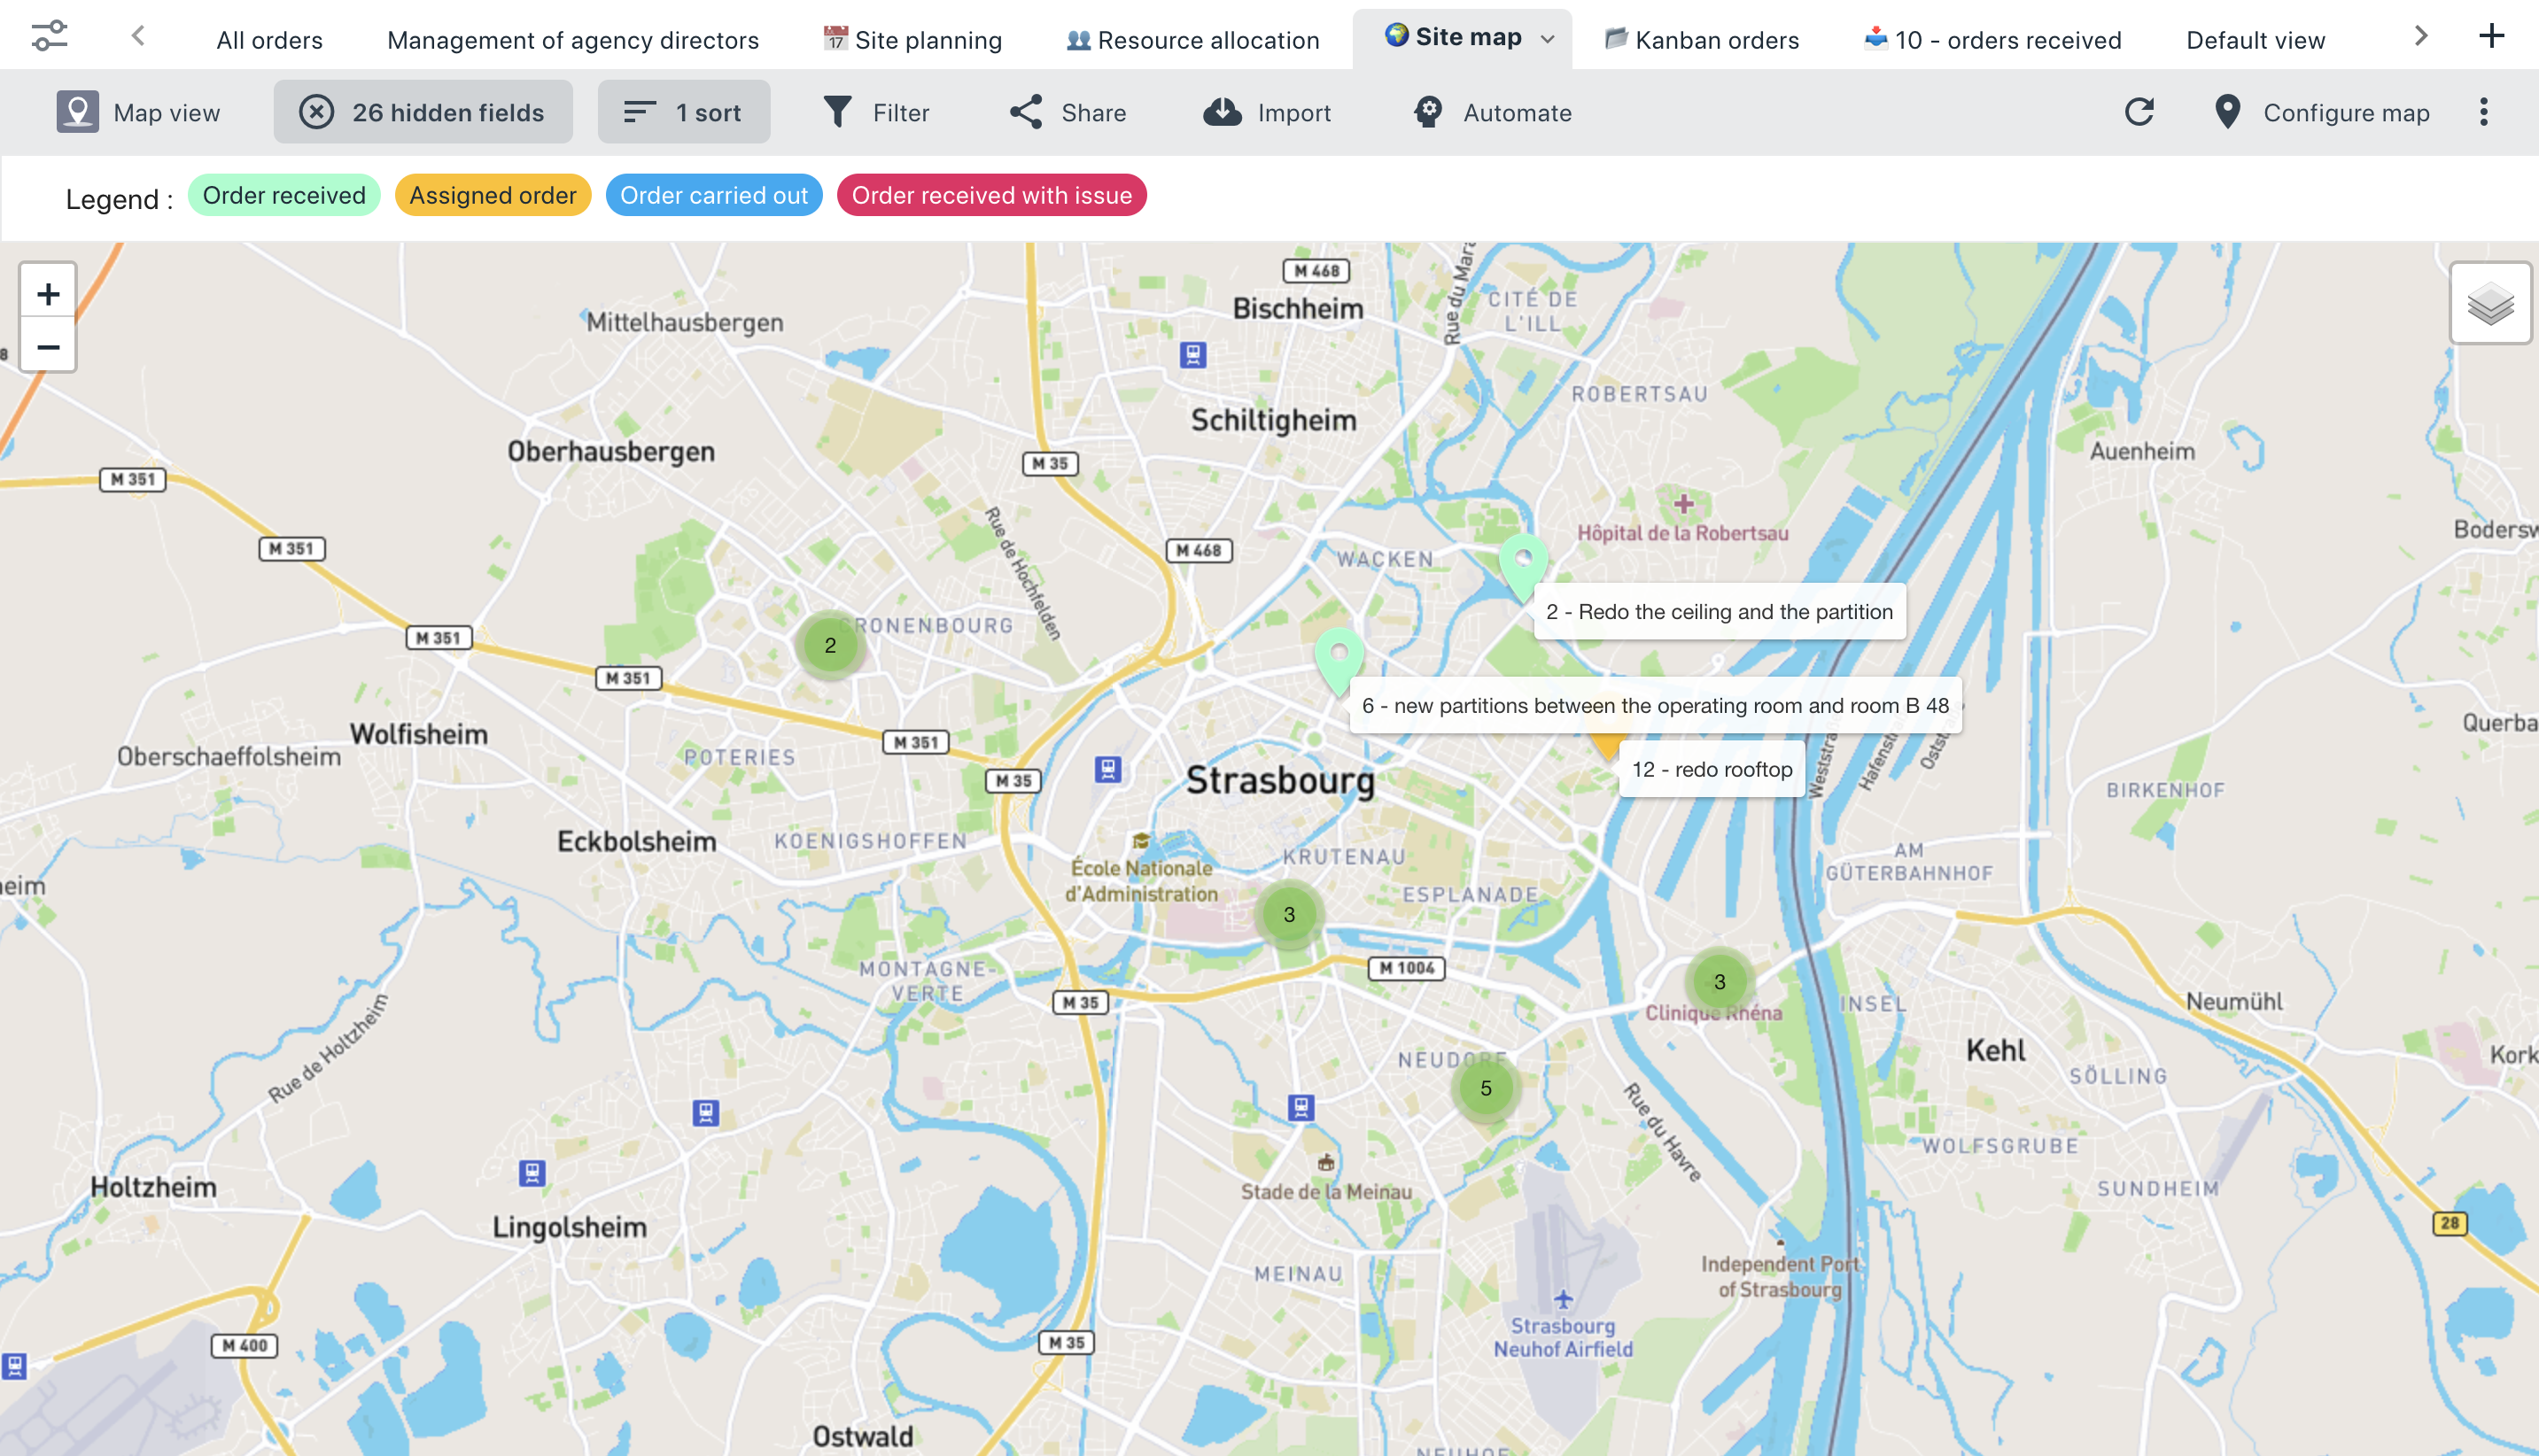The image size is (2539, 1456).
Task: Open the three-dot more options menu
Action: [x=2483, y=112]
